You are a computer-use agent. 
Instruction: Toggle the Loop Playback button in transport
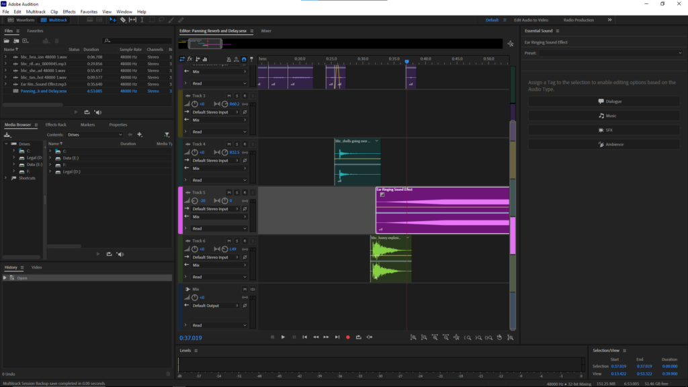tap(359, 337)
